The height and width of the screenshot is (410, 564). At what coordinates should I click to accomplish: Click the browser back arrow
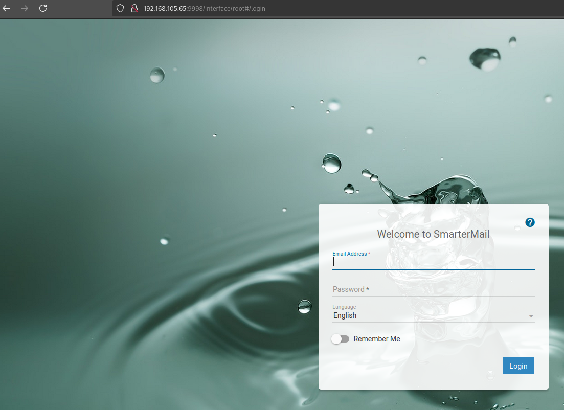[x=6, y=8]
